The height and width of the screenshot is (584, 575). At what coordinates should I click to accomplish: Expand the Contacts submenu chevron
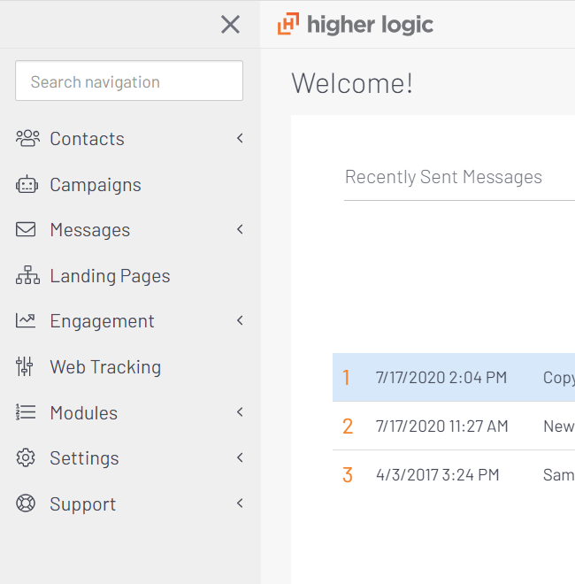pos(241,138)
